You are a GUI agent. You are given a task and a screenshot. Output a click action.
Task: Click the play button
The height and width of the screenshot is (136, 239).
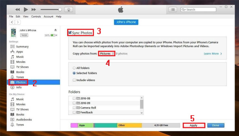tap(26, 10)
